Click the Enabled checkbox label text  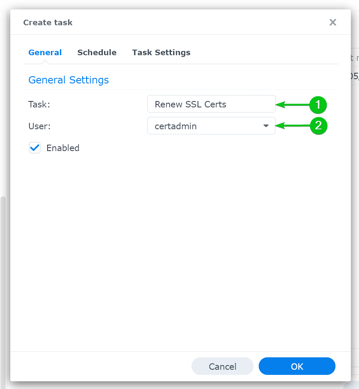pyautogui.click(x=63, y=148)
